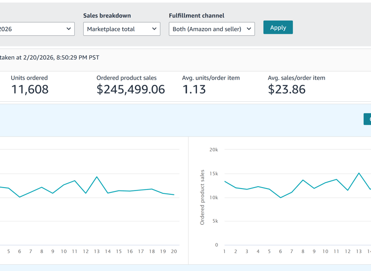Click the chevron arrow in the 2026 date box
Screen dimensions: 371x271
tap(69, 29)
